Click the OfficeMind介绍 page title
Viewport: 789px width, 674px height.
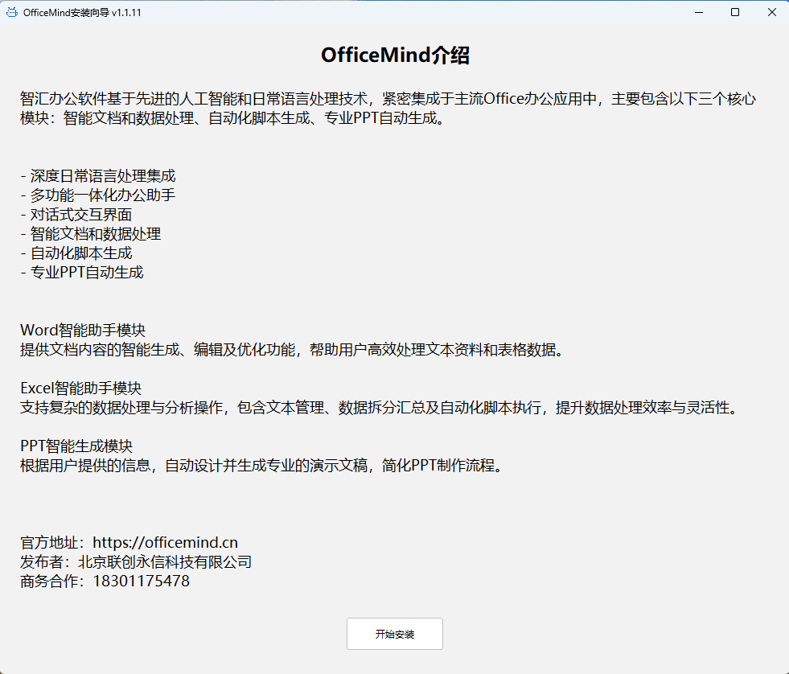[x=394, y=55]
